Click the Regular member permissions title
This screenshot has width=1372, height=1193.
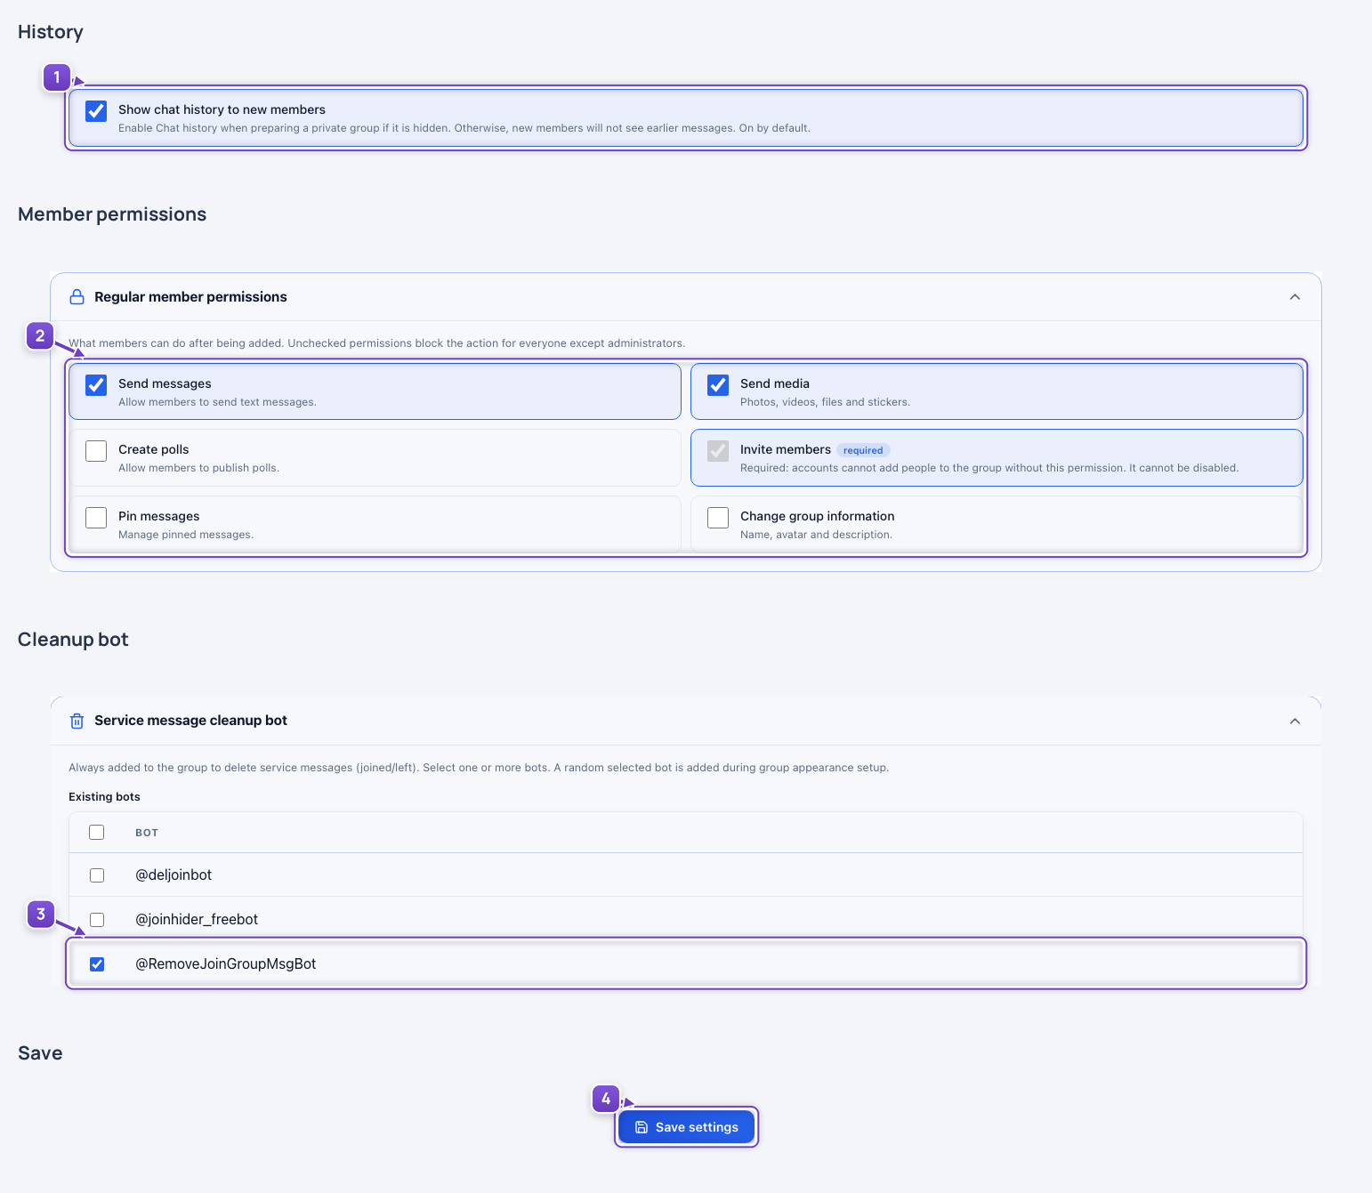point(190,297)
